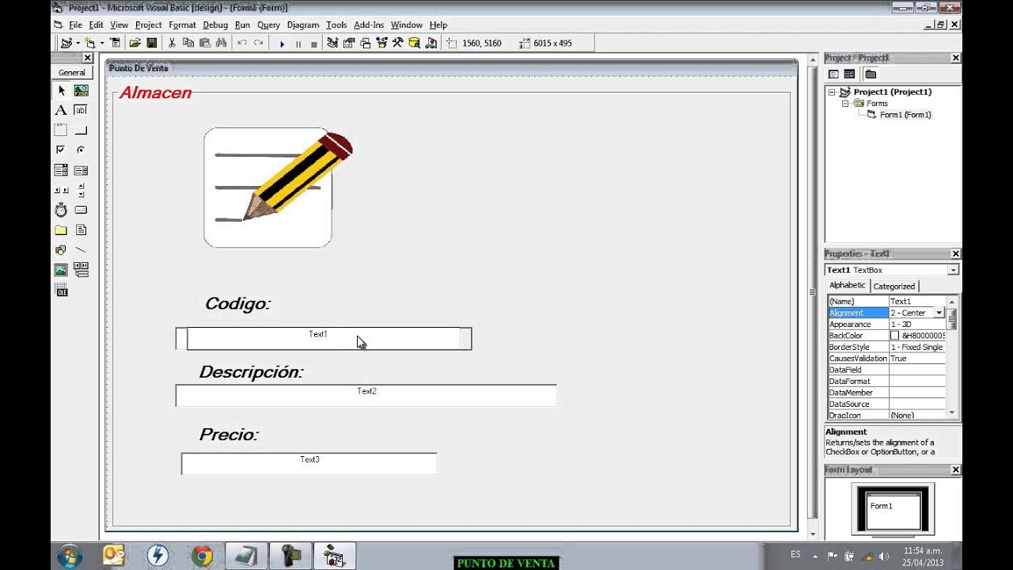1013x570 pixels.
Task: Select the DriveListBox control tool
Action: point(81,210)
